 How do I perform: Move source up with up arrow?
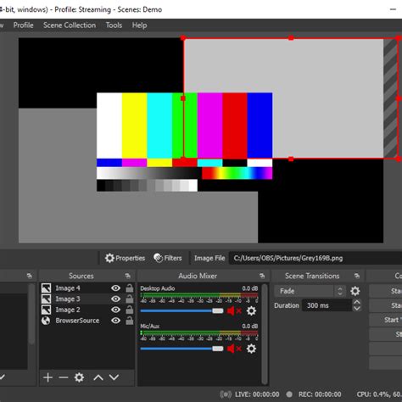coord(98,377)
